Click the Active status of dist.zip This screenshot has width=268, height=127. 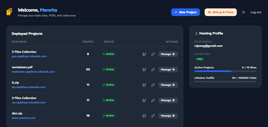[109, 116]
